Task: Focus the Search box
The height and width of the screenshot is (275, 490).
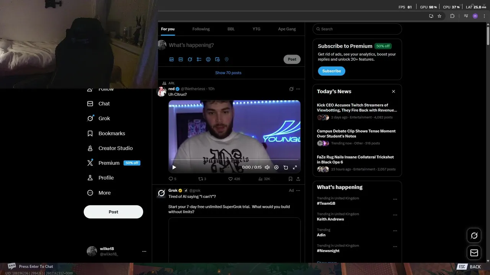Action: (357, 29)
